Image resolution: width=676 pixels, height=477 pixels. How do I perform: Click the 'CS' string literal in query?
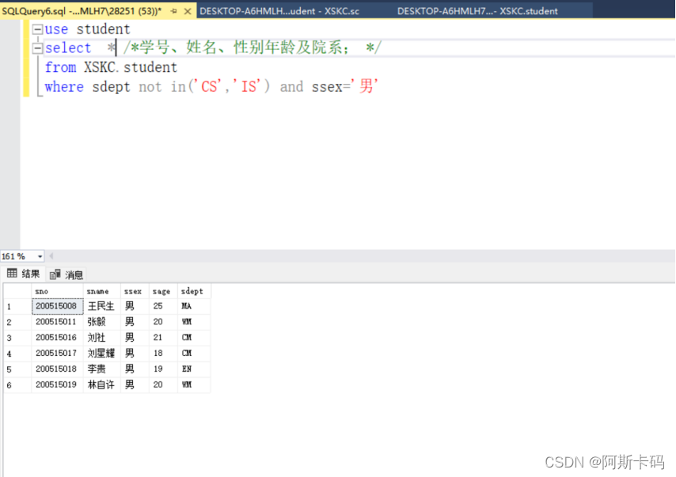(209, 86)
